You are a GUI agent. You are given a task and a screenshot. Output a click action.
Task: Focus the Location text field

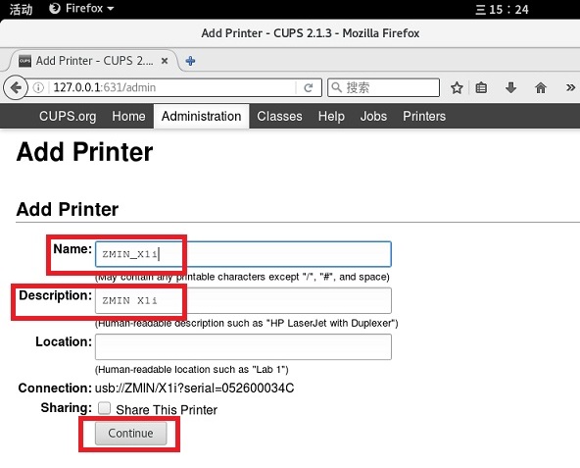(x=243, y=347)
